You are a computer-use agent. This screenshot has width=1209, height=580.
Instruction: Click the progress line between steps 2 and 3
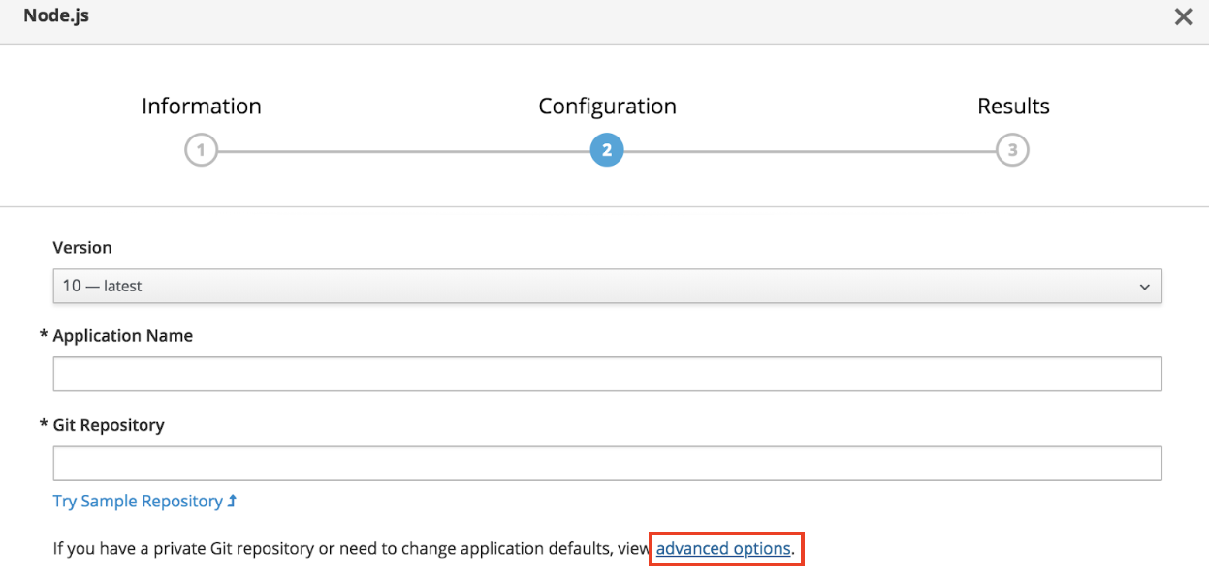coord(810,151)
